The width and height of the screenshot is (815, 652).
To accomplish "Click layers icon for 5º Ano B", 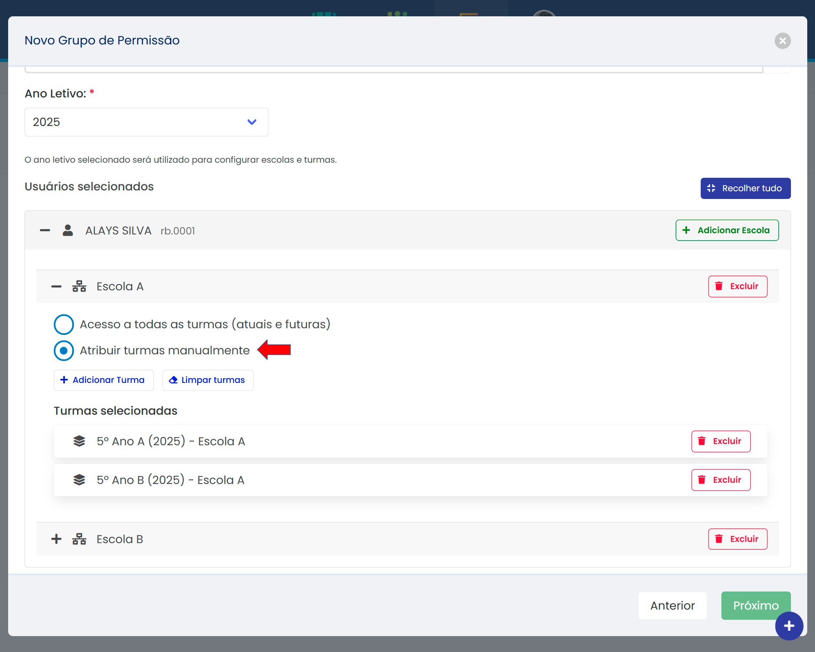I will [x=79, y=480].
